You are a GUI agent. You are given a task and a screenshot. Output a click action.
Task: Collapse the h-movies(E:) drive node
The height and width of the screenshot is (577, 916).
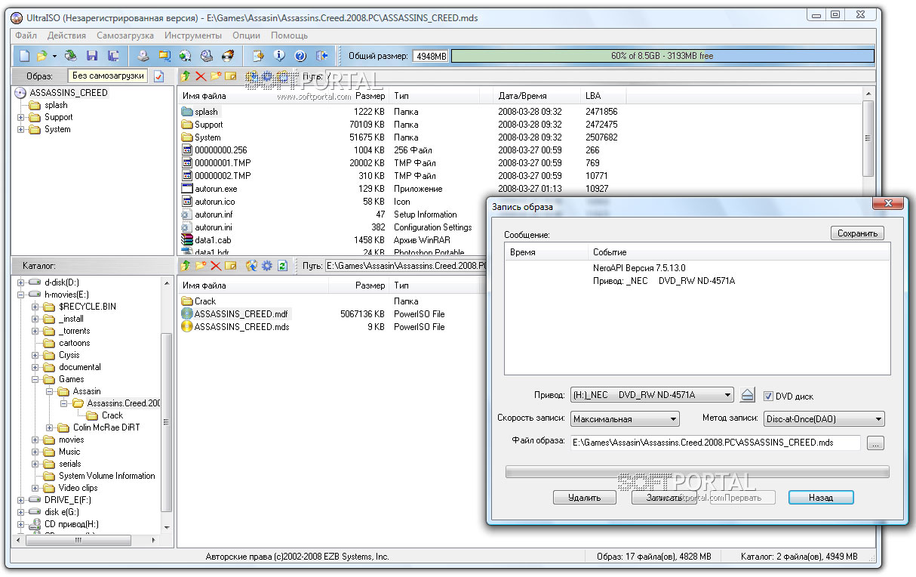21,295
